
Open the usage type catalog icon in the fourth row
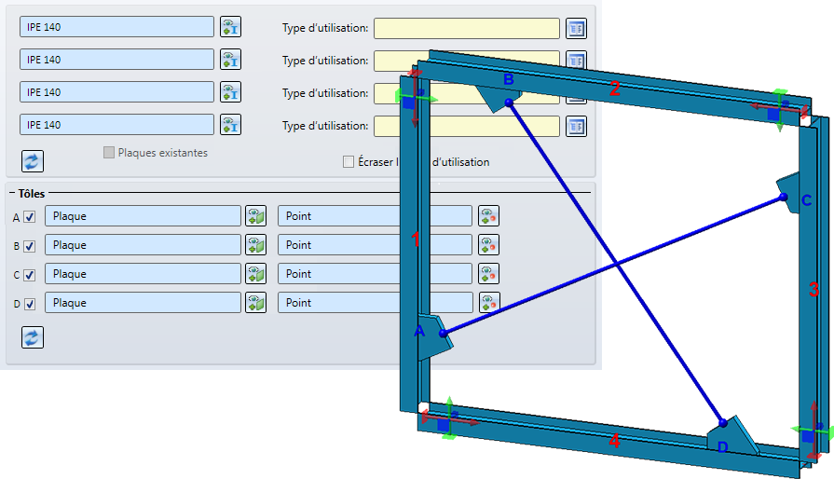tap(576, 127)
